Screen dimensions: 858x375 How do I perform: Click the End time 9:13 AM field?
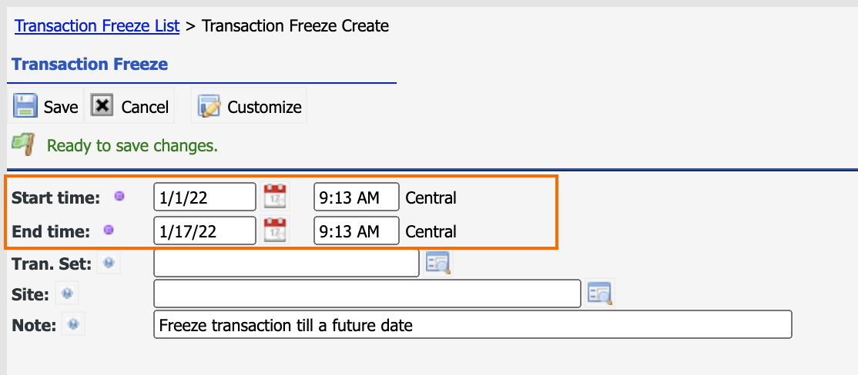pyautogui.click(x=357, y=231)
